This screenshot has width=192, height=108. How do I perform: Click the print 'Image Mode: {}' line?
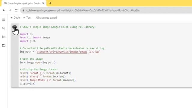coord(47,80)
